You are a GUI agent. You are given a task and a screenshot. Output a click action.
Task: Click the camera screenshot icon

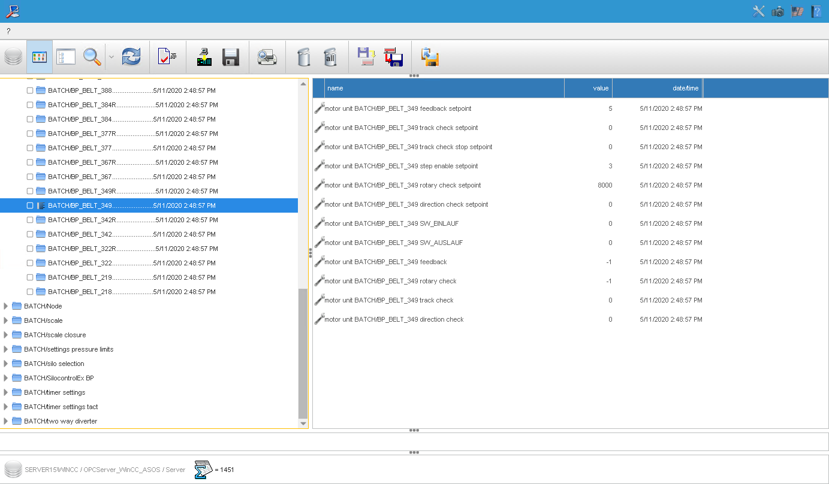(778, 11)
